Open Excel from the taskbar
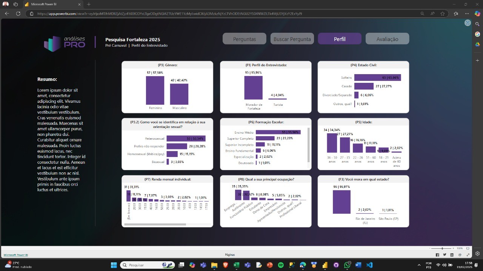This screenshot has width=483, height=271. pos(236,265)
